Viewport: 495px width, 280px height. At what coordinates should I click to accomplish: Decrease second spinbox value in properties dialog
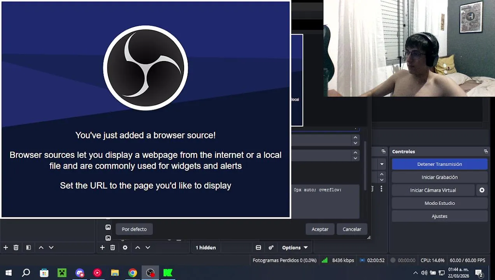355,158
